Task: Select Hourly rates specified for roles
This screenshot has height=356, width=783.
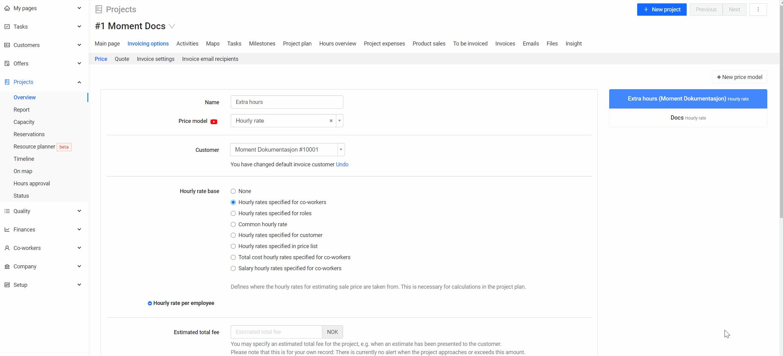Action: click(233, 213)
